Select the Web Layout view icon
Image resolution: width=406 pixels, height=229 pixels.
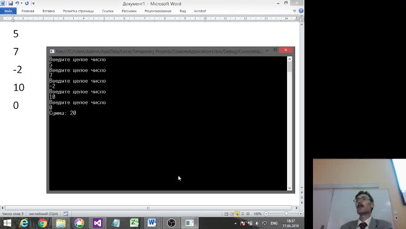(237, 214)
